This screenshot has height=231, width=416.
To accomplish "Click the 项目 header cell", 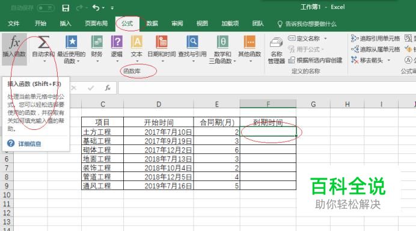I will coord(102,122).
